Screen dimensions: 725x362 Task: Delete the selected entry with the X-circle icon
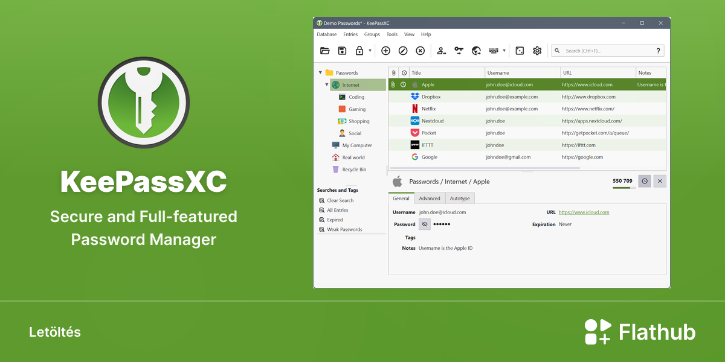[x=420, y=51]
